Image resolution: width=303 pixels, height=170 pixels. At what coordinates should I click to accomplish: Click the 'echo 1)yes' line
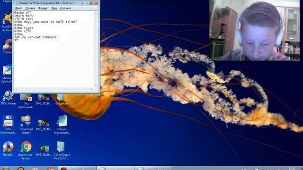pos(24,28)
